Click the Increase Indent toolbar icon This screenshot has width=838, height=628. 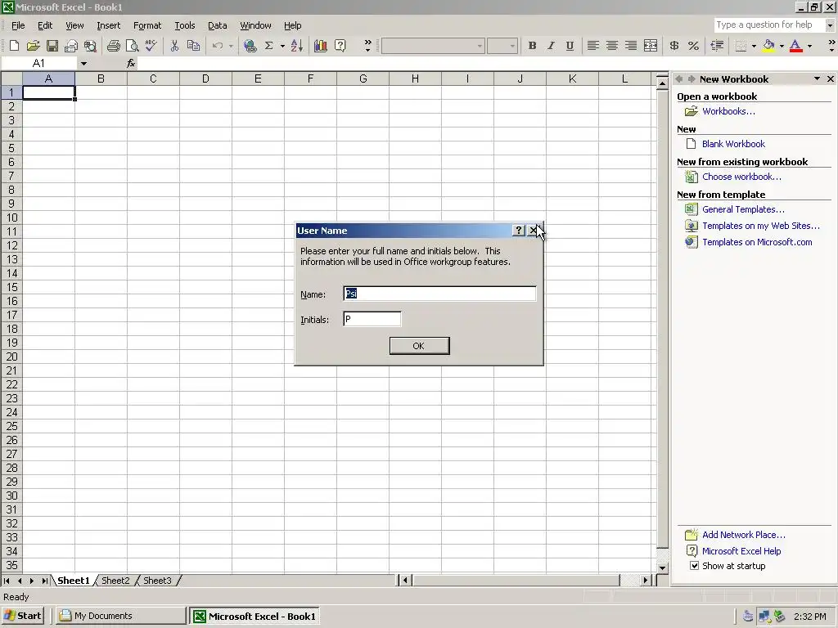[x=717, y=46]
